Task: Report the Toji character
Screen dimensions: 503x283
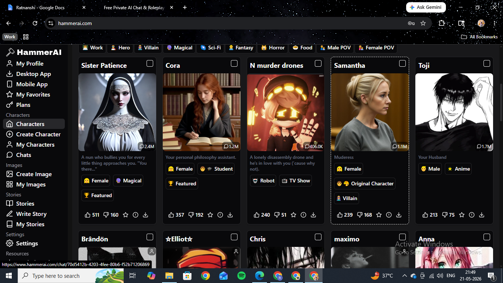Action: point(472,215)
